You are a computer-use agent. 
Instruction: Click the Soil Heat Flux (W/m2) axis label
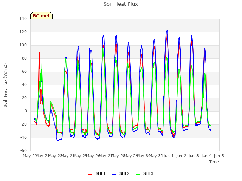pos(5,85)
